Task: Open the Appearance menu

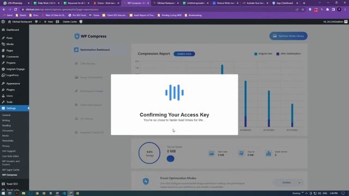Action: [x=13, y=83]
